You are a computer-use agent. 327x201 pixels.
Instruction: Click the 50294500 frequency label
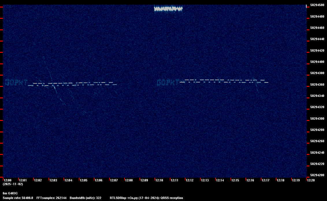[317, 5]
